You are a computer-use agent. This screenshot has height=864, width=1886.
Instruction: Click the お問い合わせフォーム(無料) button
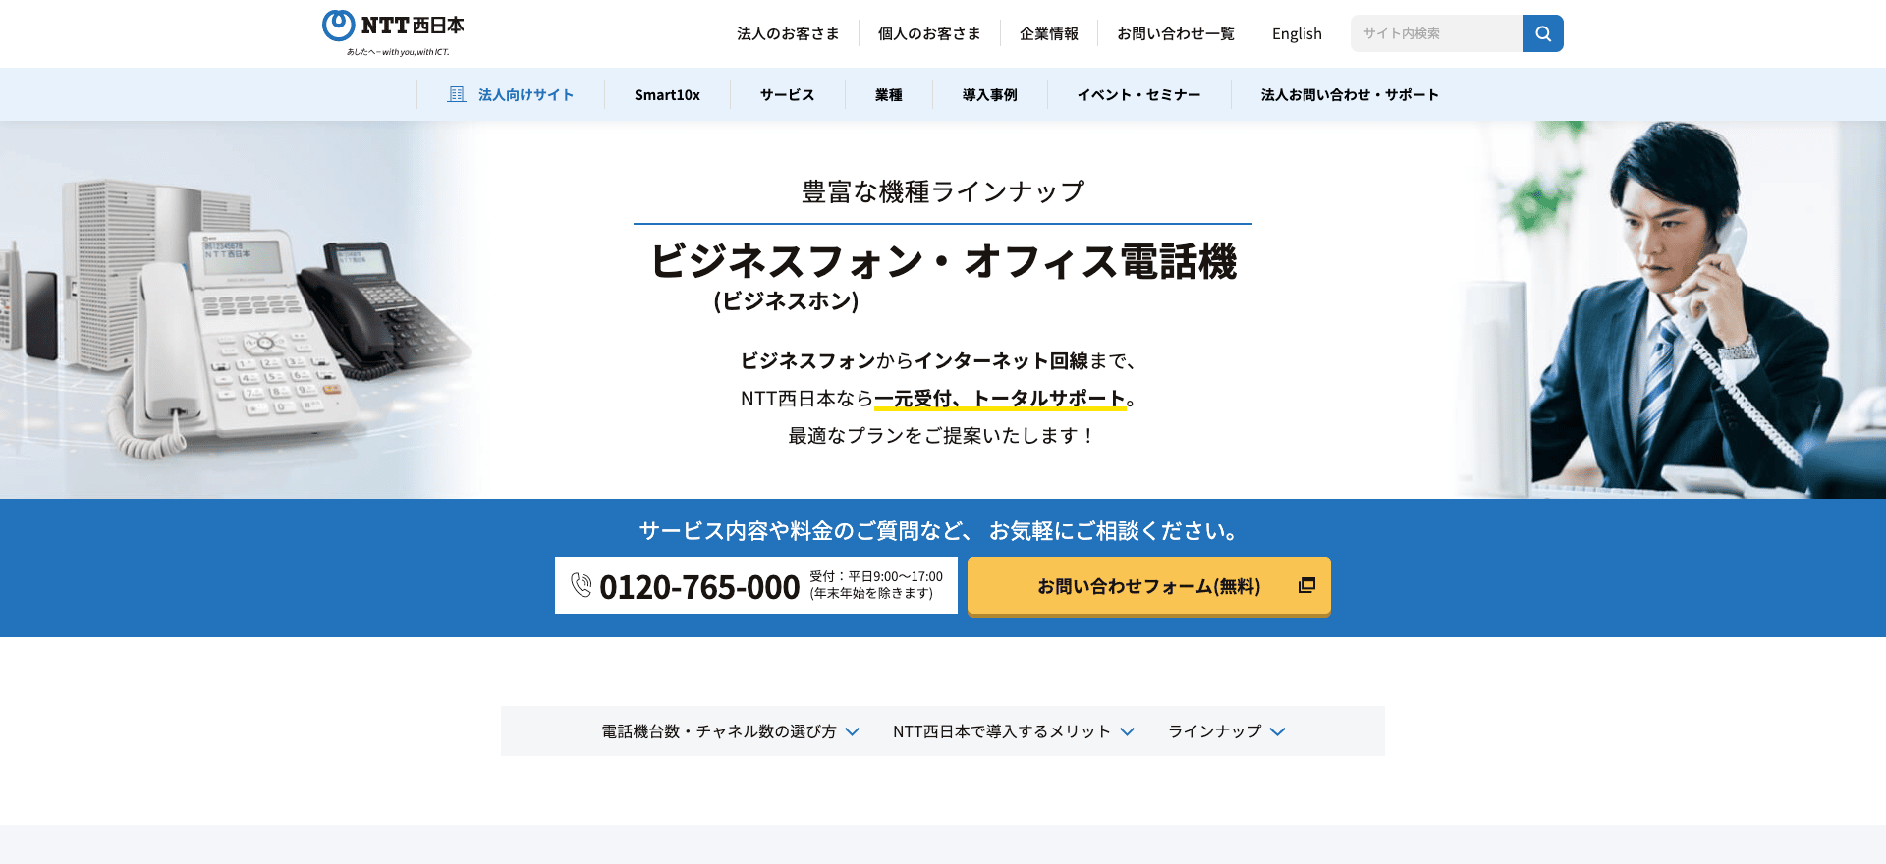pyautogui.click(x=1149, y=586)
